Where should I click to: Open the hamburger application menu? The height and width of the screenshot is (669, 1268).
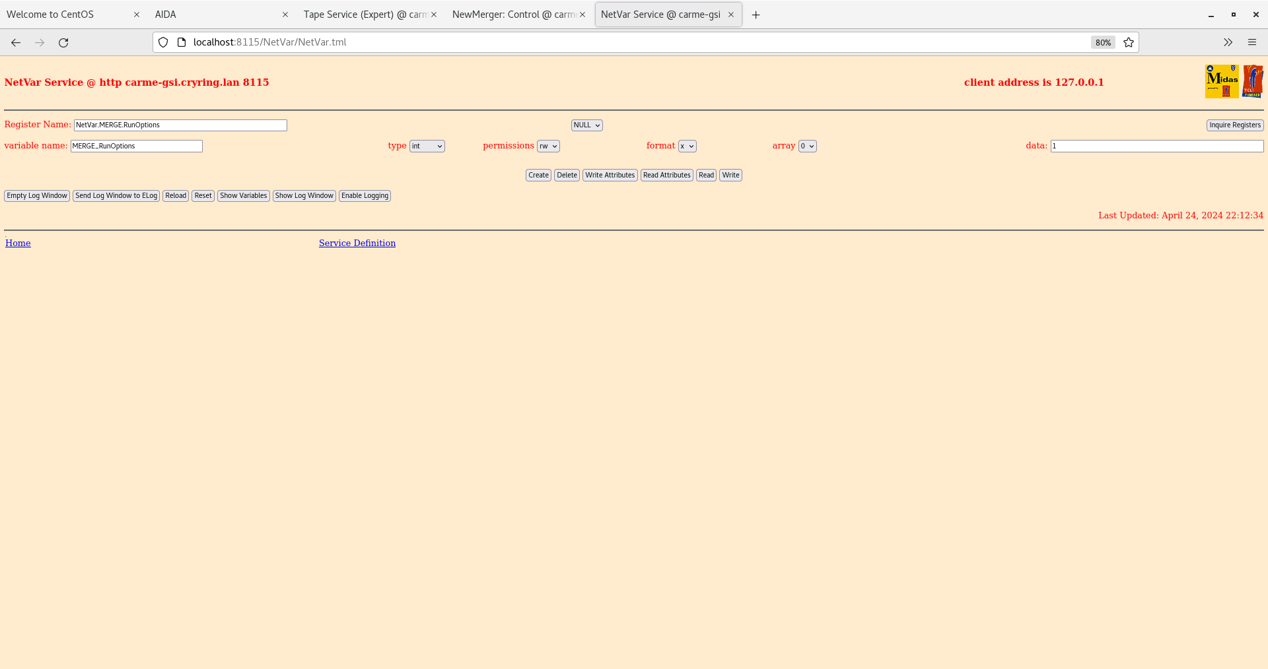1252,42
